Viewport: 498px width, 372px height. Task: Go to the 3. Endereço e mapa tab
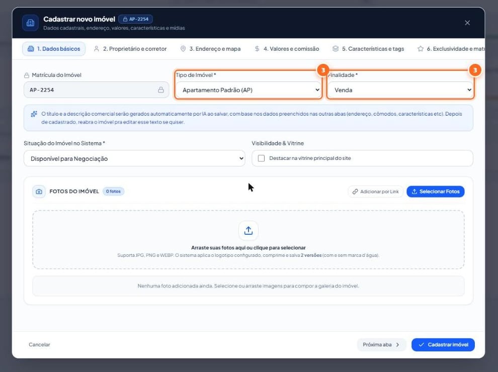pos(210,49)
